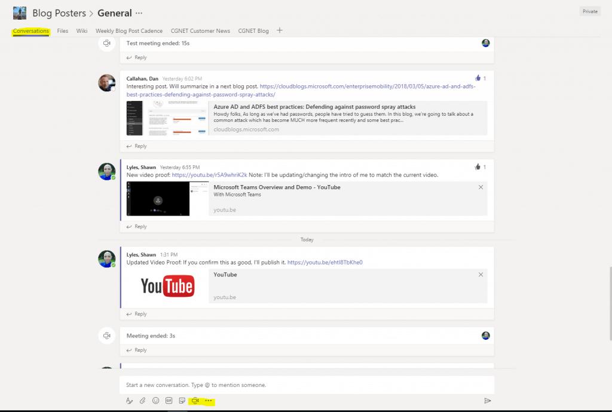
Task: Open the text formatting options in compose box
Action: [129, 401]
